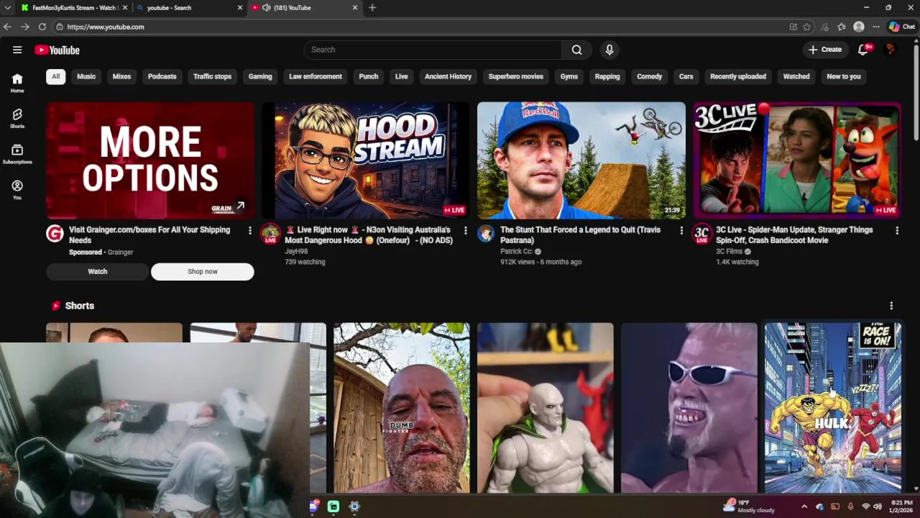Select the Ancient History filter chip
Image resolution: width=920 pixels, height=518 pixels.
(448, 76)
